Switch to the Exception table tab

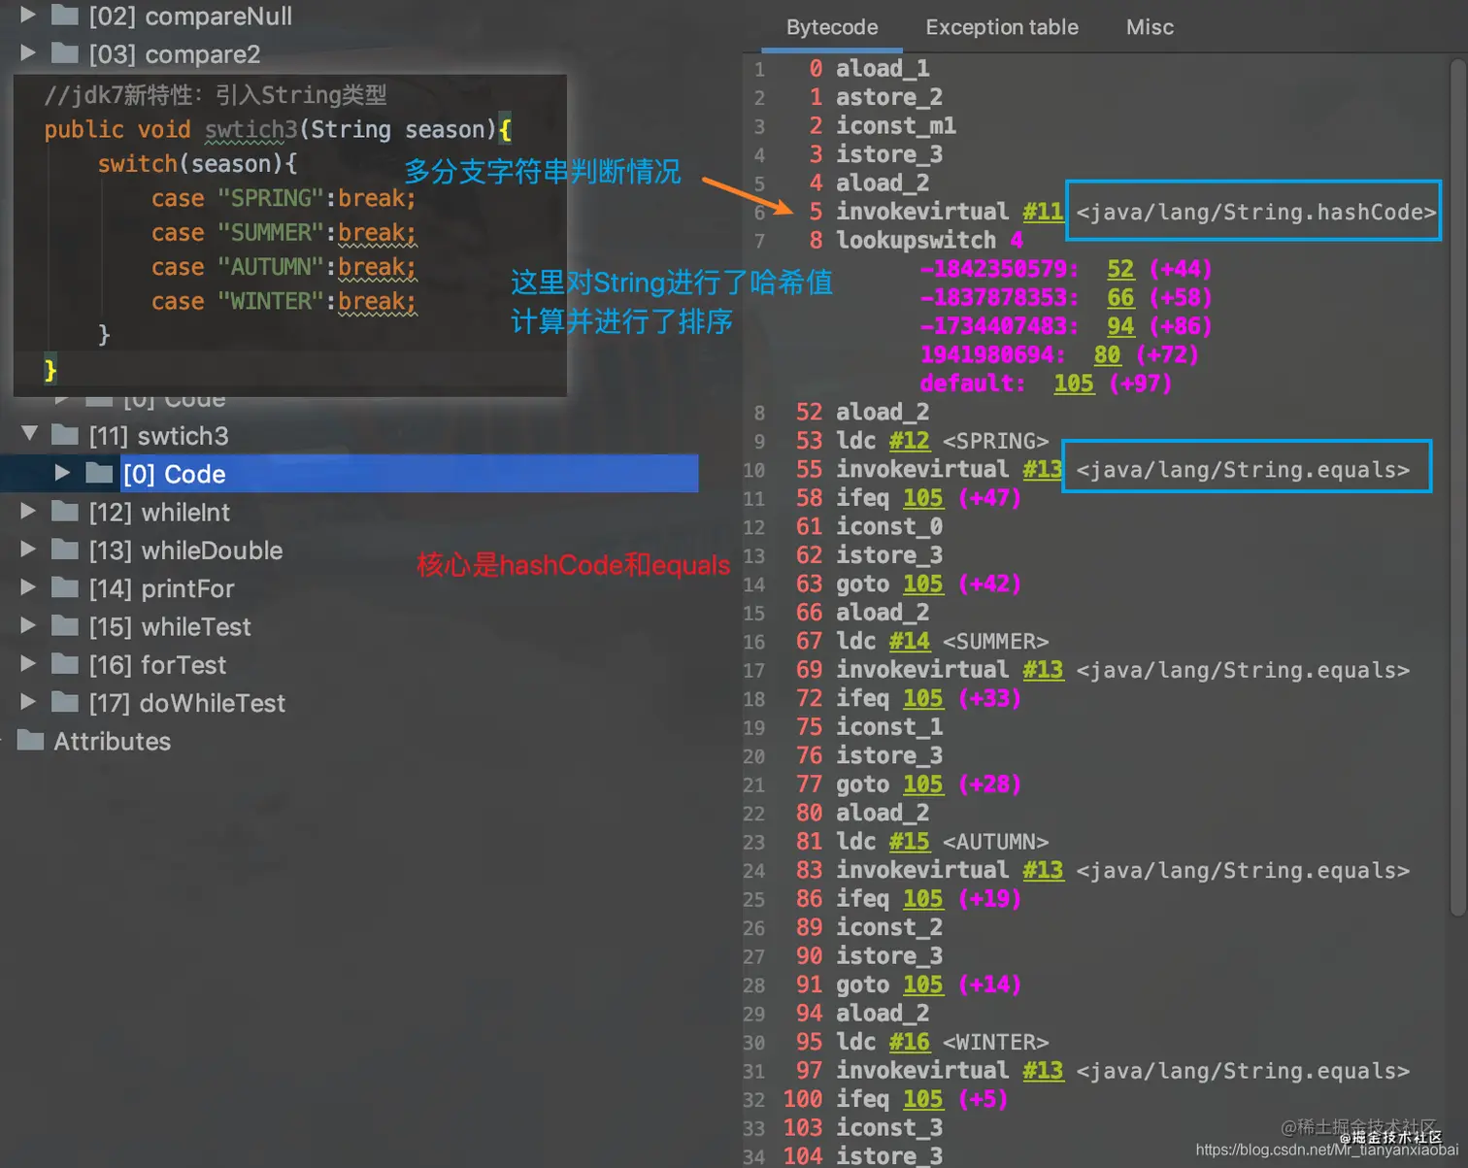1002,27
